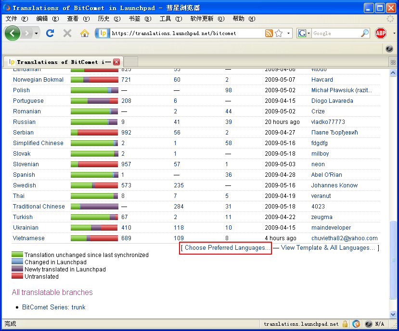This screenshot has height=331, width=399.
Task: Open the Simplified Chinese translation link
Action: (38, 143)
